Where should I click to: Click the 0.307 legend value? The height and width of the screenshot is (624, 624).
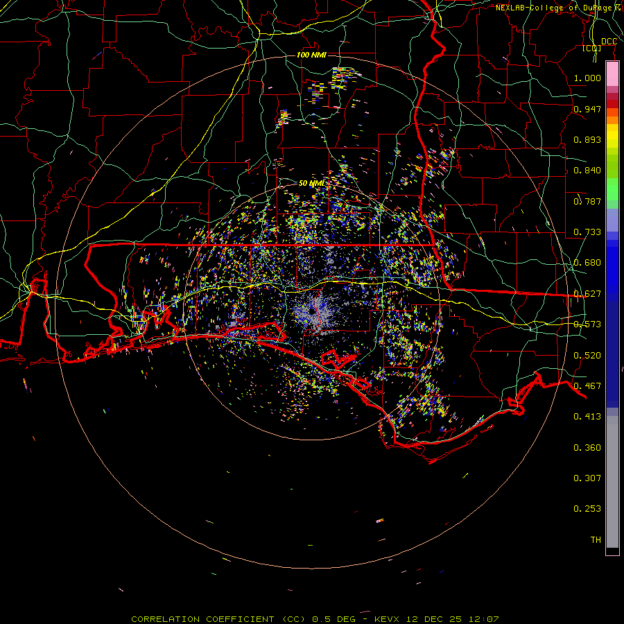[587, 478]
